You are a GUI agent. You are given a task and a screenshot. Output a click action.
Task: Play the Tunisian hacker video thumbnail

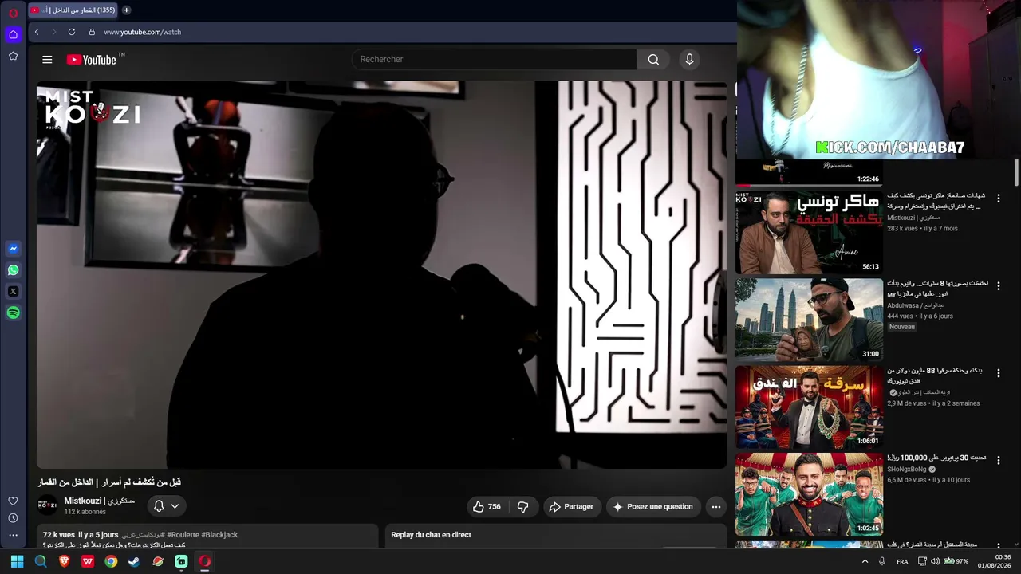tap(809, 232)
